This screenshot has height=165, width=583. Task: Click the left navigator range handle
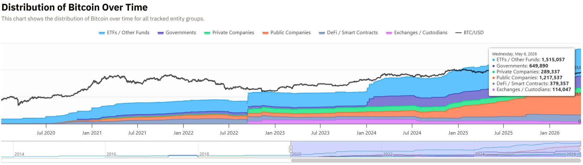(291, 149)
